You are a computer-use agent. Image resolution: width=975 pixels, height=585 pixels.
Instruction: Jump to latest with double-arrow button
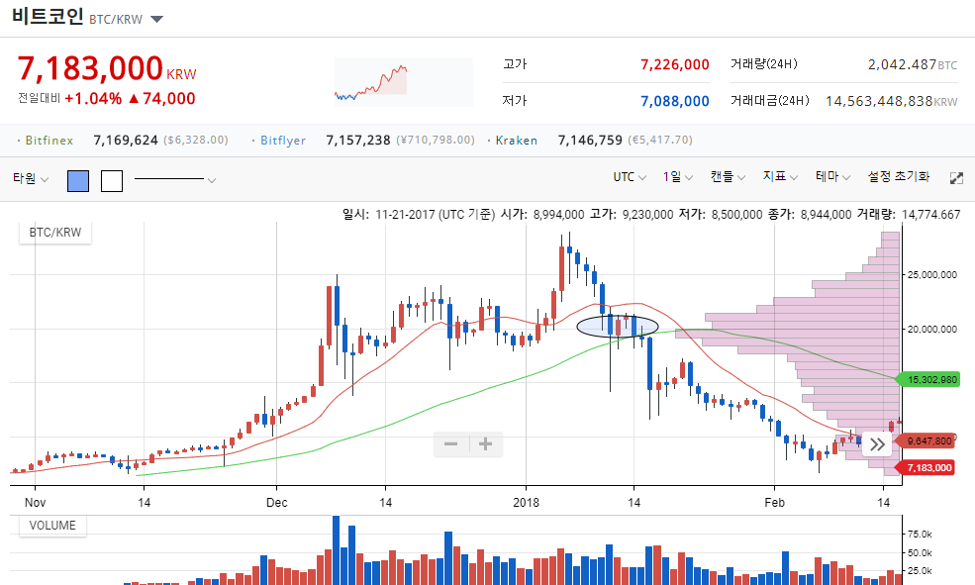(x=877, y=444)
